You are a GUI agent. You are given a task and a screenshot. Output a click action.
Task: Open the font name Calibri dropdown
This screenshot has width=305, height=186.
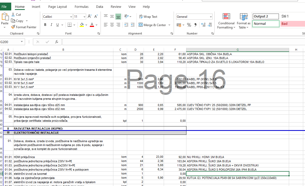click(x=71, y=17)
